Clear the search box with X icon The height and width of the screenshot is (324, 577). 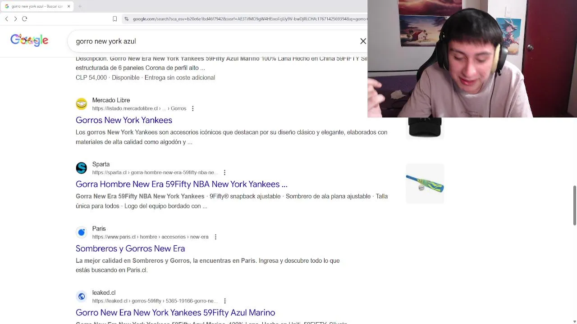(363, 41)
